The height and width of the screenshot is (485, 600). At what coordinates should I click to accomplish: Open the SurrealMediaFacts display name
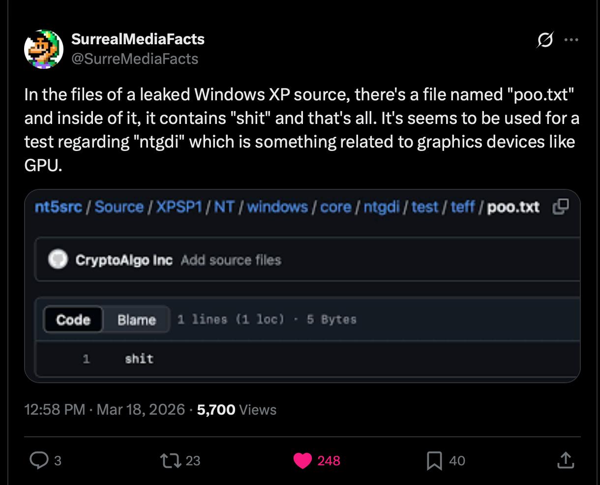point(138,39)
